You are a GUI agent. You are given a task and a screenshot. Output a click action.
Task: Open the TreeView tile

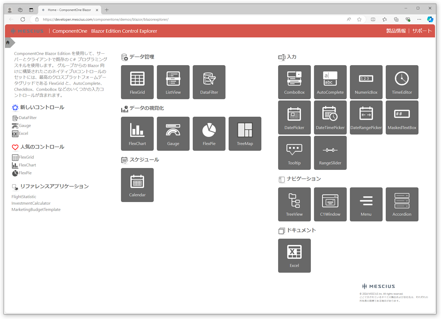(x=294, y=204)
